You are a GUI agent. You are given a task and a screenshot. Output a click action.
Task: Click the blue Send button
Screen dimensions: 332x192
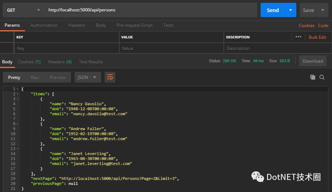(x=273, y=10)
